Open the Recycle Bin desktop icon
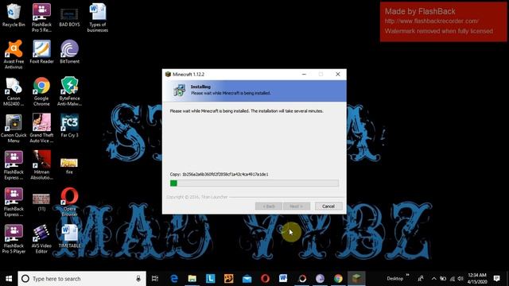509x286 pixels. pyautogui.click(x=14, y=15)
